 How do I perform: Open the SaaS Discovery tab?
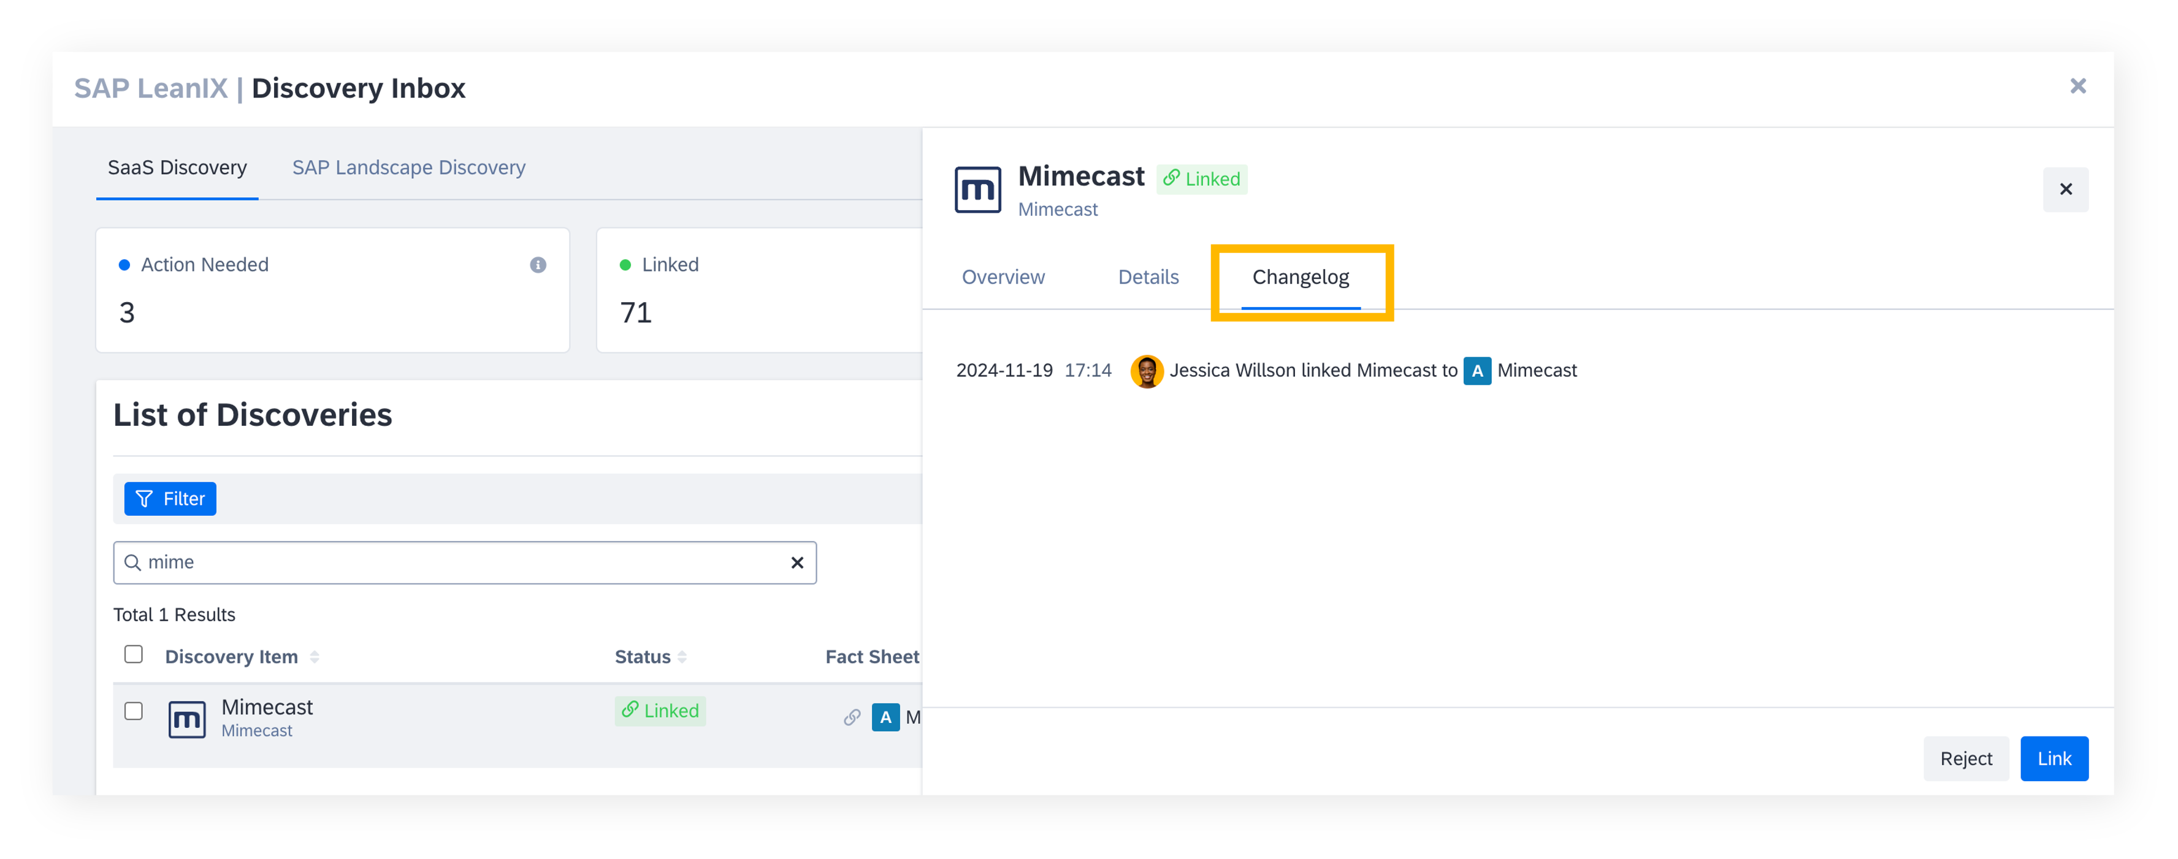tap(177, 167)
